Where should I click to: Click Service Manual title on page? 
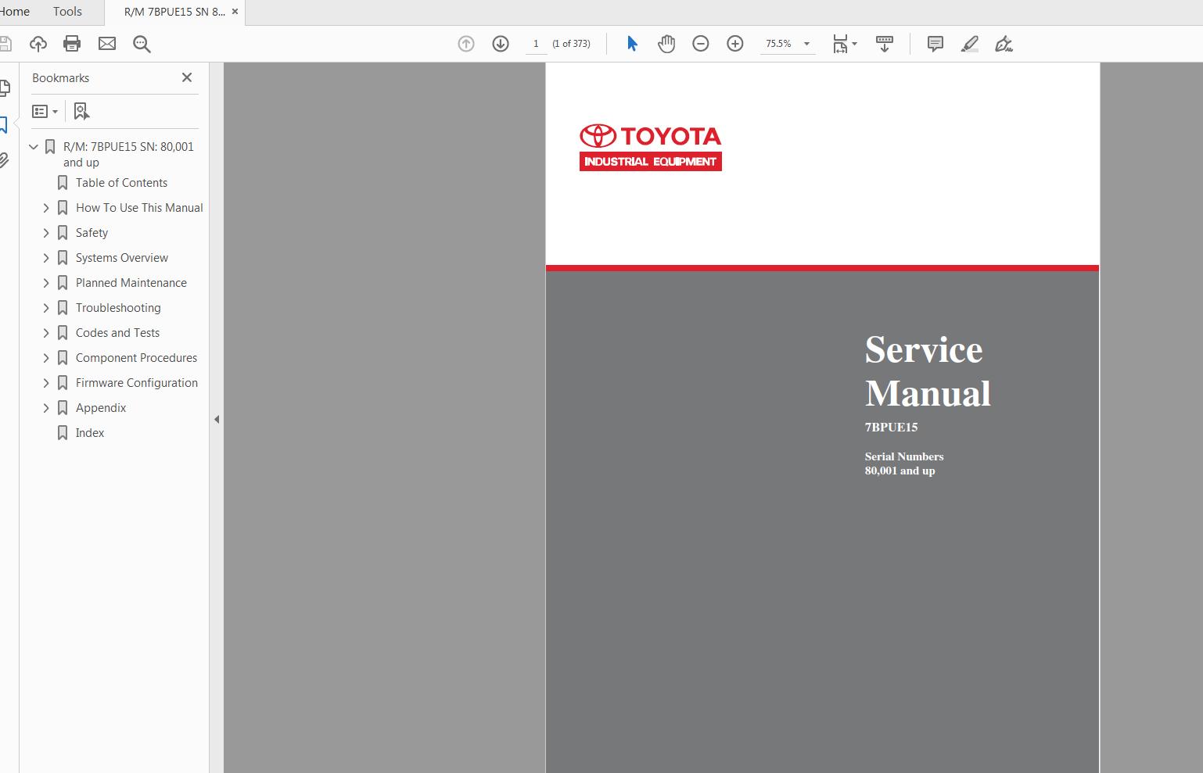click(928, 371)
